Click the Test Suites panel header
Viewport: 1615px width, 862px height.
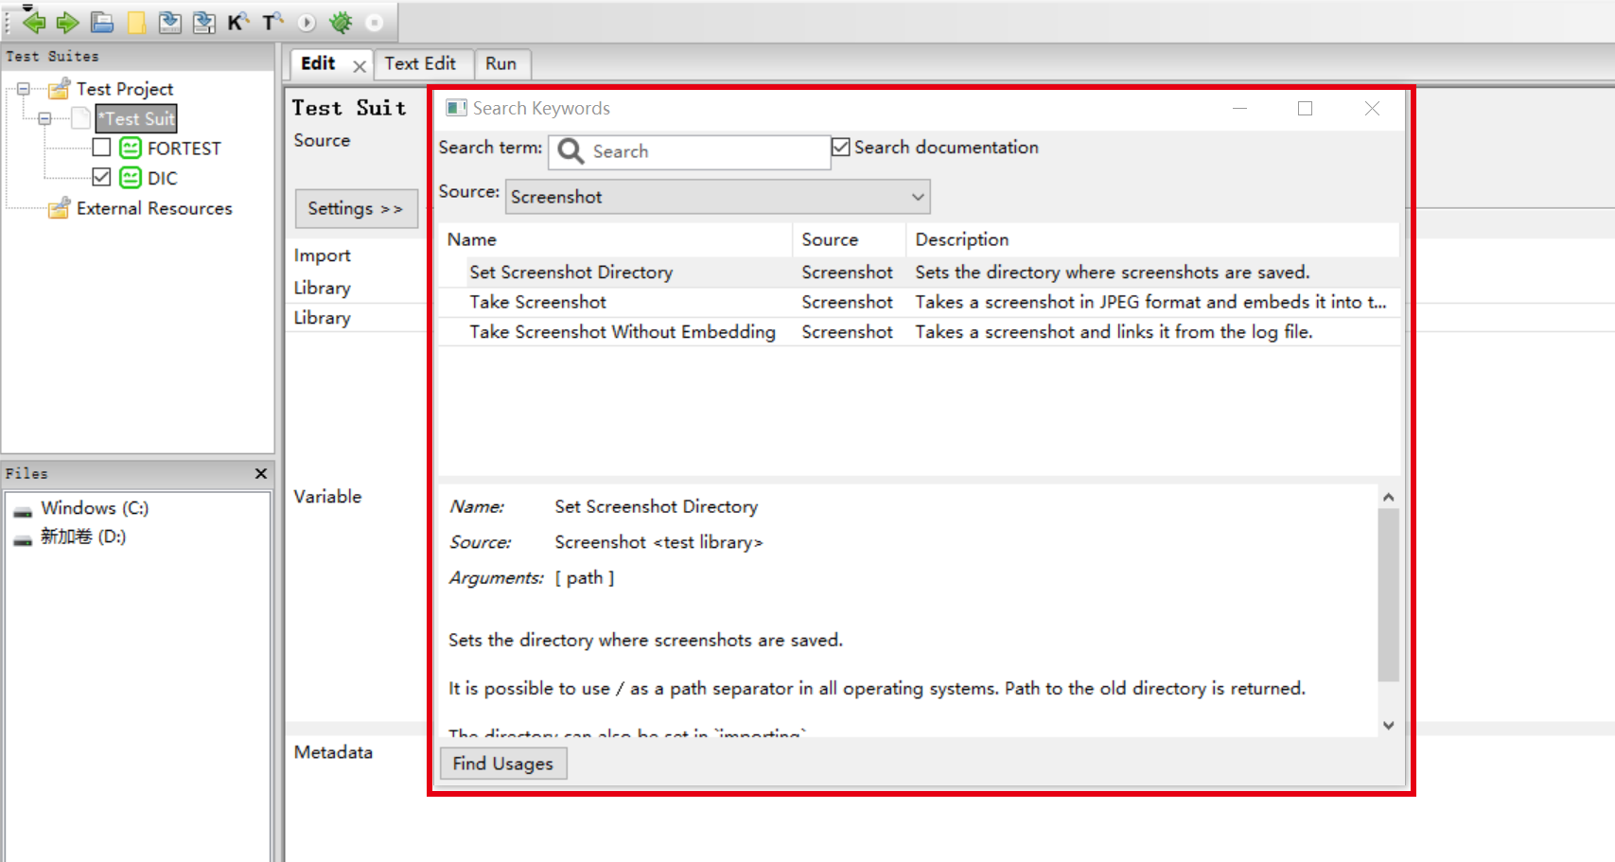[x=138, y=57]
